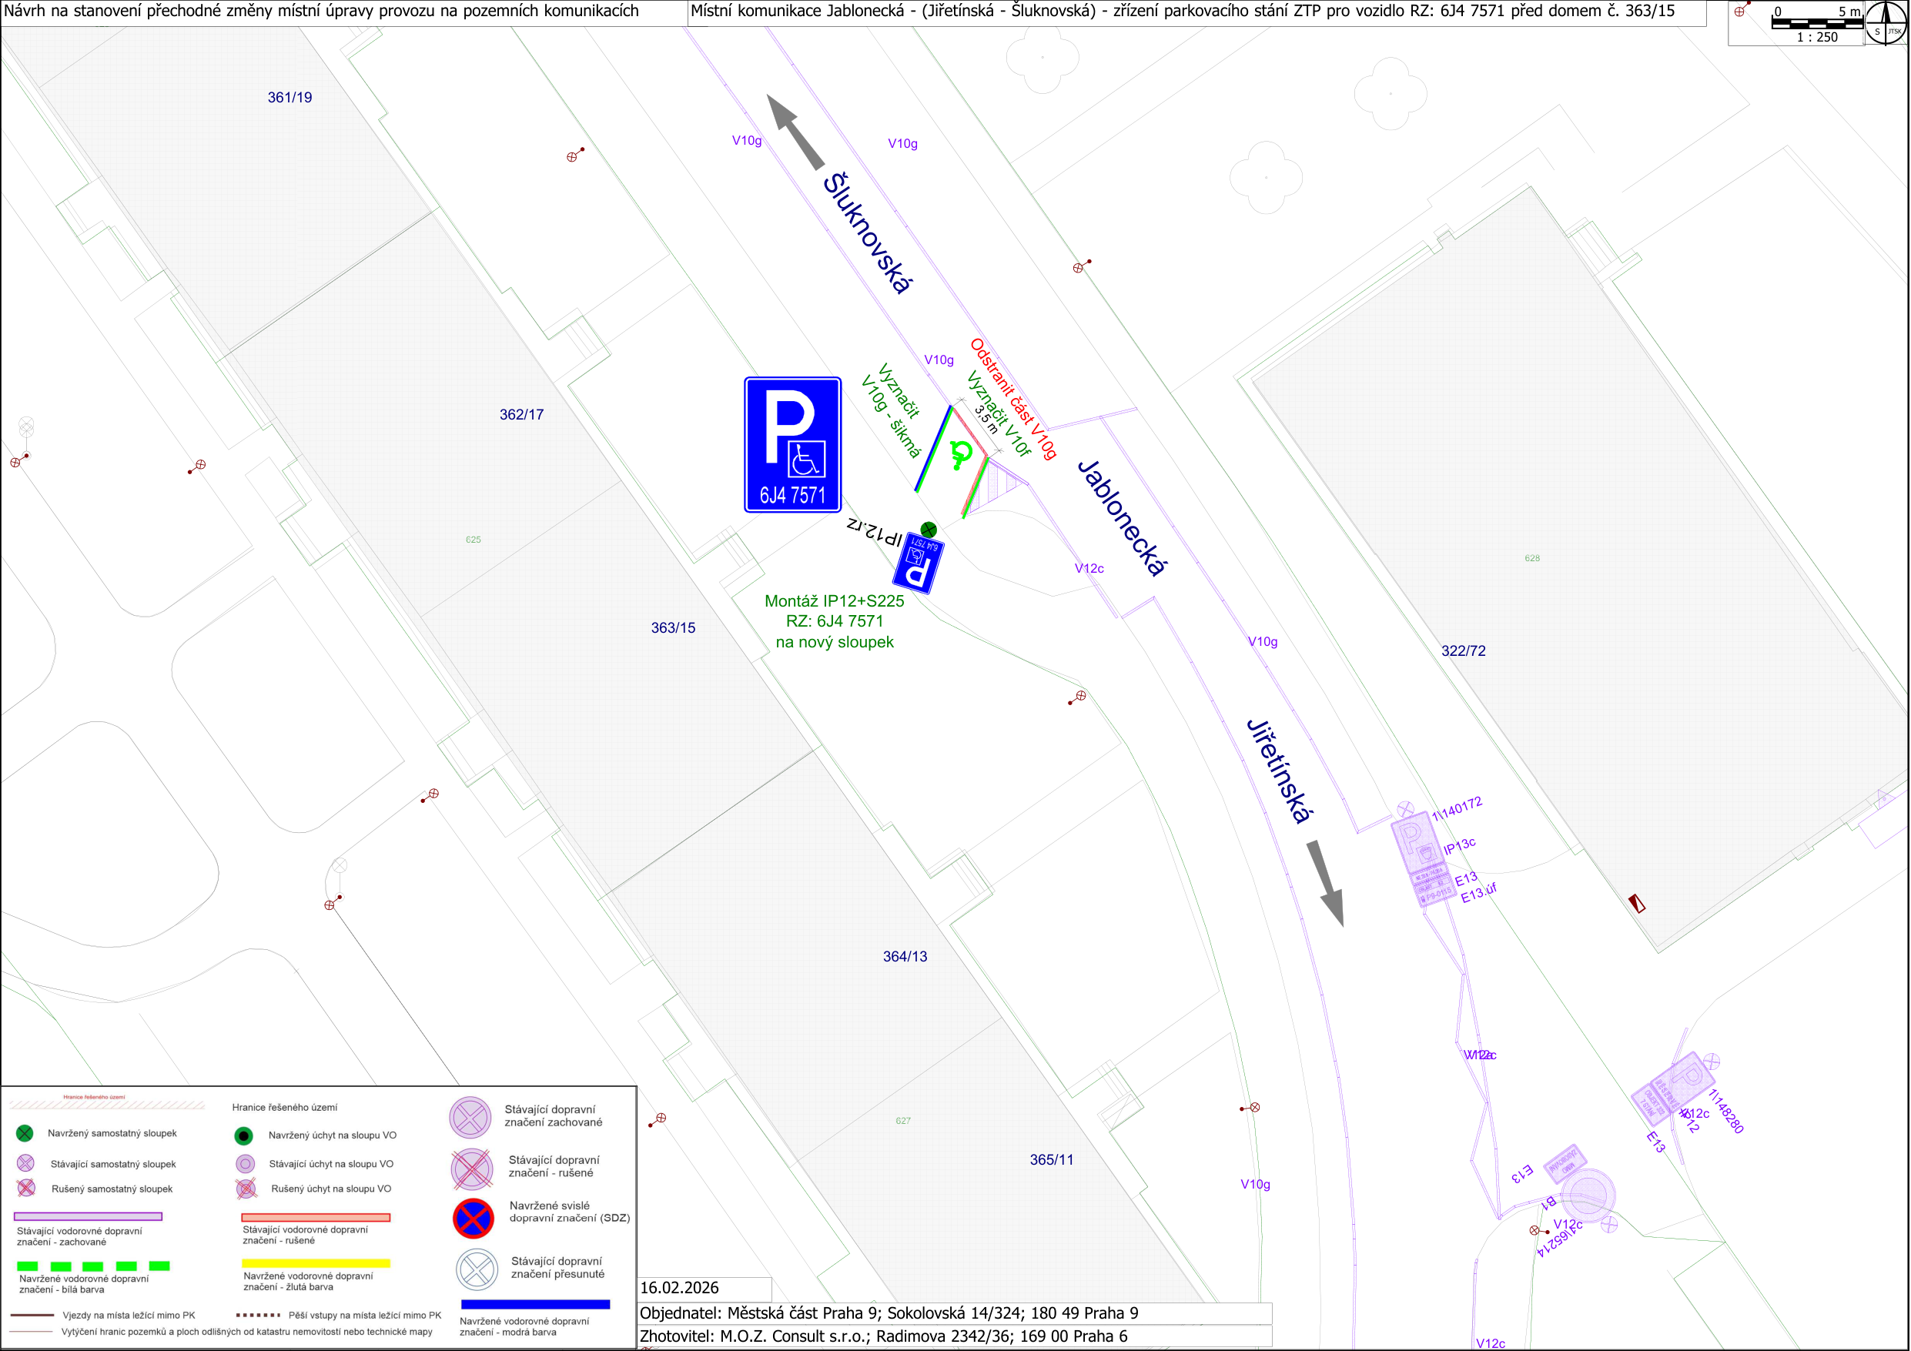Click the new green post marker beside IP12.rz
Viewport: 1911px width, 1351px height.
click(929, 530)
